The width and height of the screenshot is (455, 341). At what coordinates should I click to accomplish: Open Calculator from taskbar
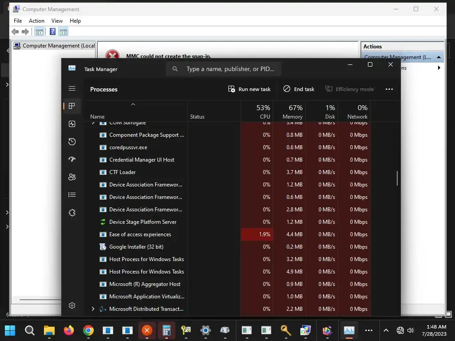pos(166,330)
